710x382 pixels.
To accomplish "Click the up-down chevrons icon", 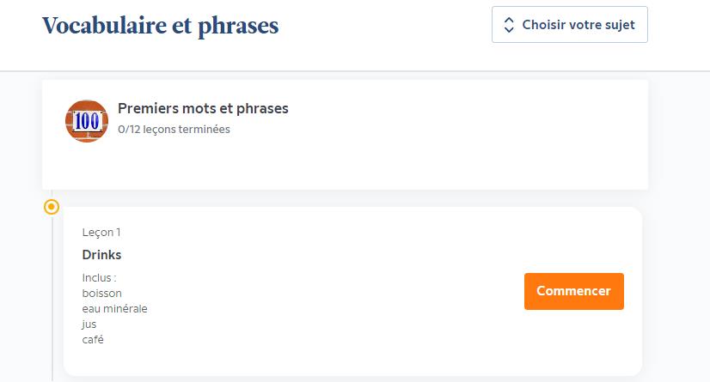I will coord(509,25).
